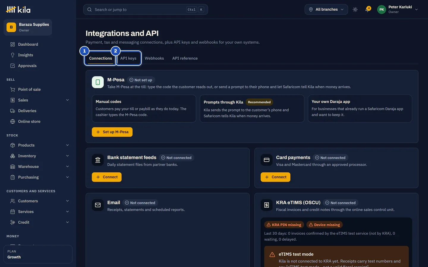Viewport: 428px width, 267px height.
Task: Click the Purchasing clipboard icon
Action: (x=12, y=177)
